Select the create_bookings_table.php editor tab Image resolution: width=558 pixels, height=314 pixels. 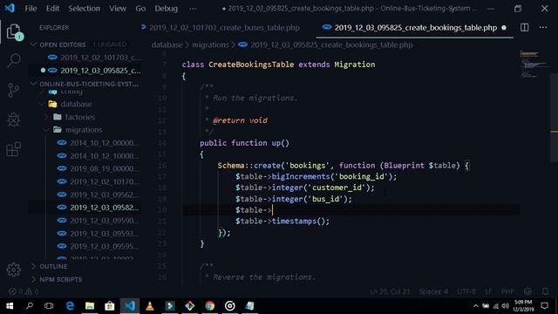coord(415,27)
